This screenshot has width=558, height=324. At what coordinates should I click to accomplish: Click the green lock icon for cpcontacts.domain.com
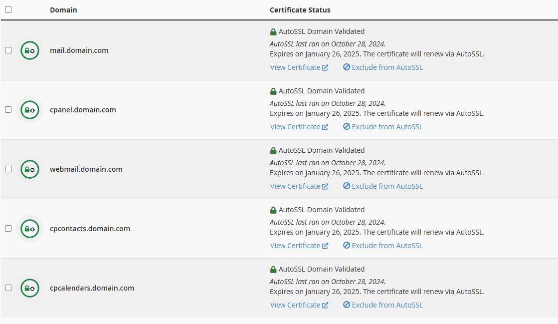[x=30, y=229]
